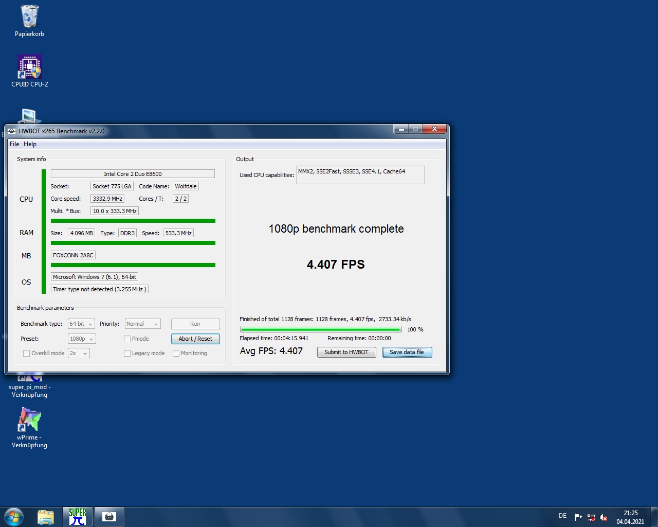Click the RAM type DDR3 value
This screenshot has width=658, height=527.
click(x=127, y=233)
